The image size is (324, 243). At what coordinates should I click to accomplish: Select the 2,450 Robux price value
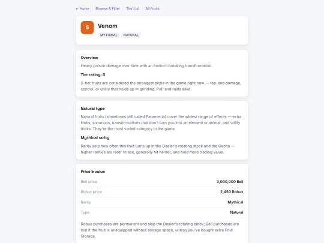click(x=232, y=192)
